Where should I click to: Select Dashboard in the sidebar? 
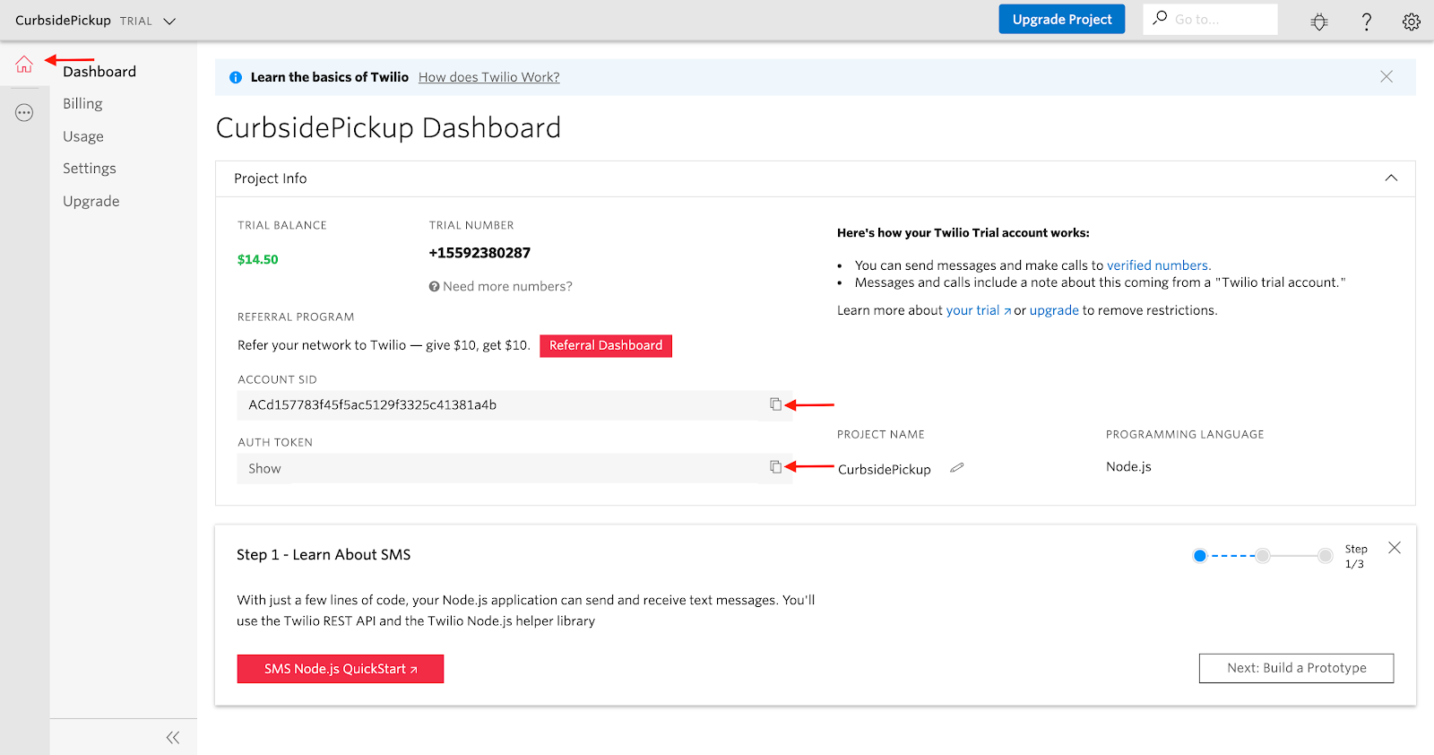[x=99, y=72]
